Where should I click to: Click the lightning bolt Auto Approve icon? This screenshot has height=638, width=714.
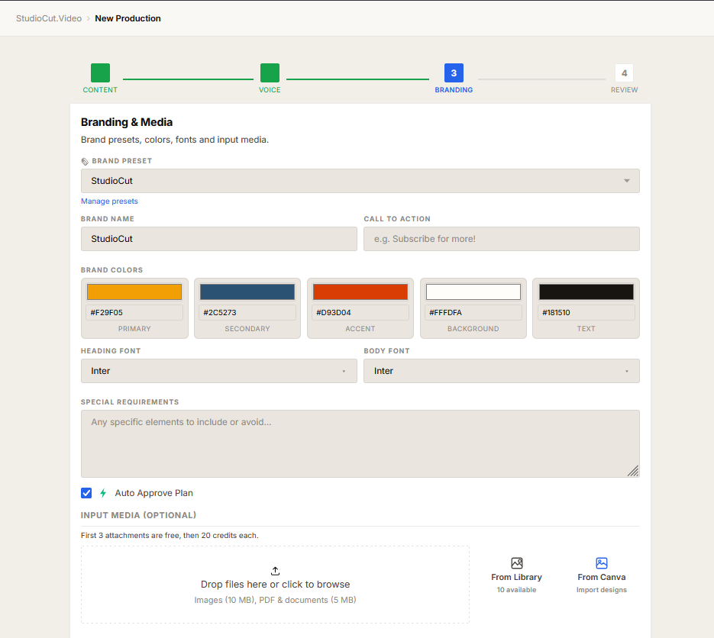tap(103, 493)
